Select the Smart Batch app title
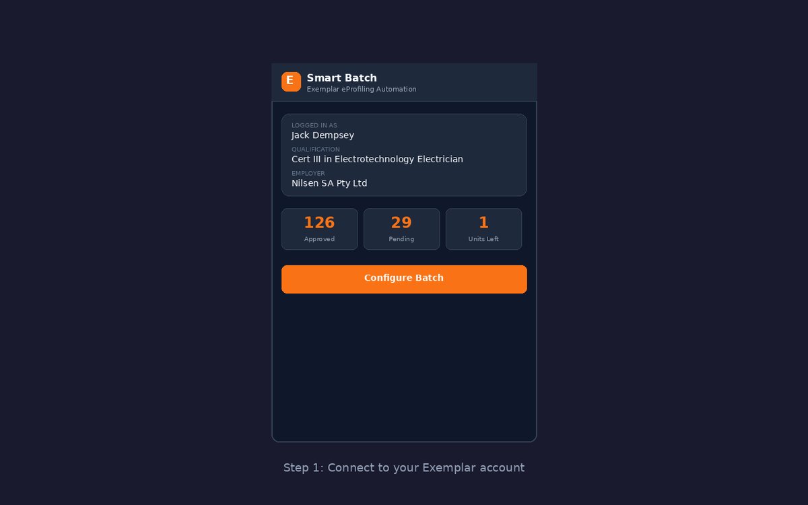808x505 pixels. 341,77
